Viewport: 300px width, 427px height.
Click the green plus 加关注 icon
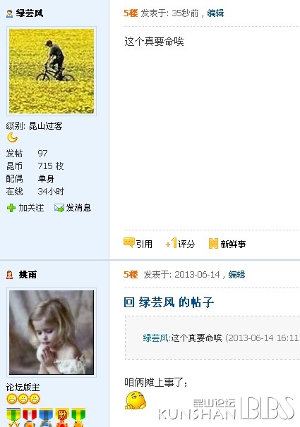pyautogui.click(x=11, y=208)
